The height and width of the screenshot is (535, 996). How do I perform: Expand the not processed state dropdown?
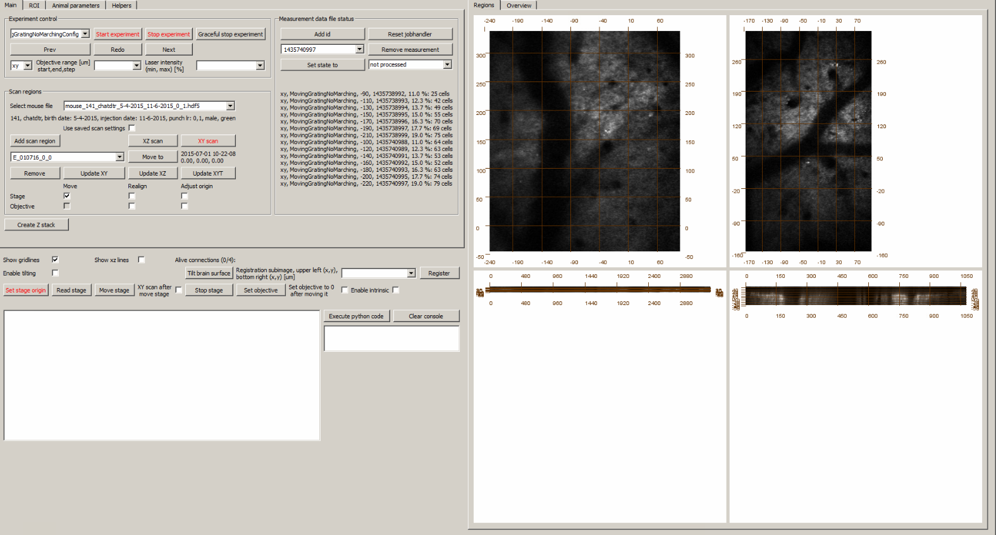pos(447,64)
